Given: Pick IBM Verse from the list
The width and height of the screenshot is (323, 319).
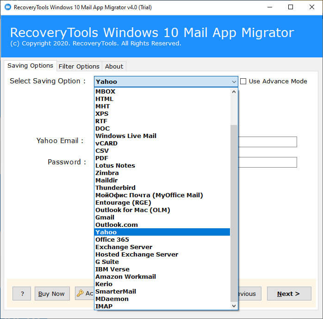Looking at the screenshot, I should (x=162, y=269).
